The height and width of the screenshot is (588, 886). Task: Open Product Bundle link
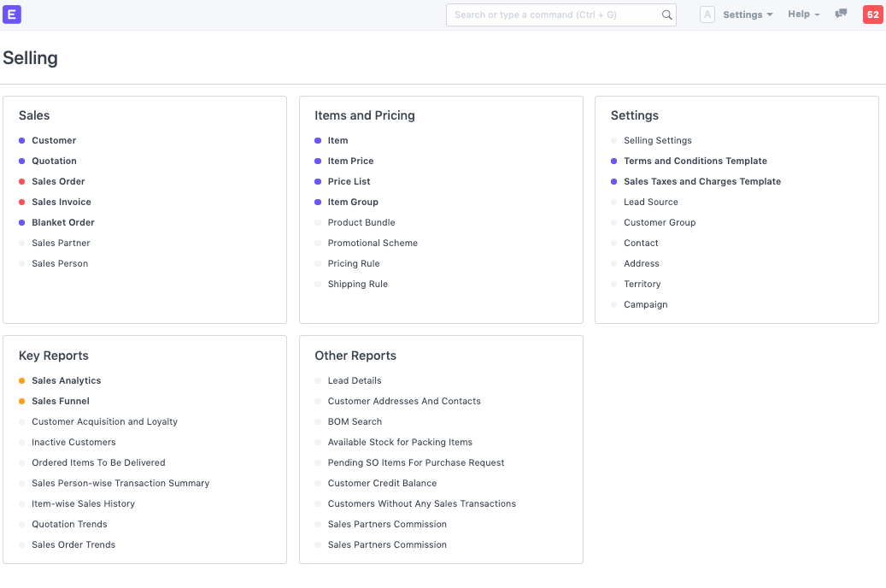[x=361, y=222]
